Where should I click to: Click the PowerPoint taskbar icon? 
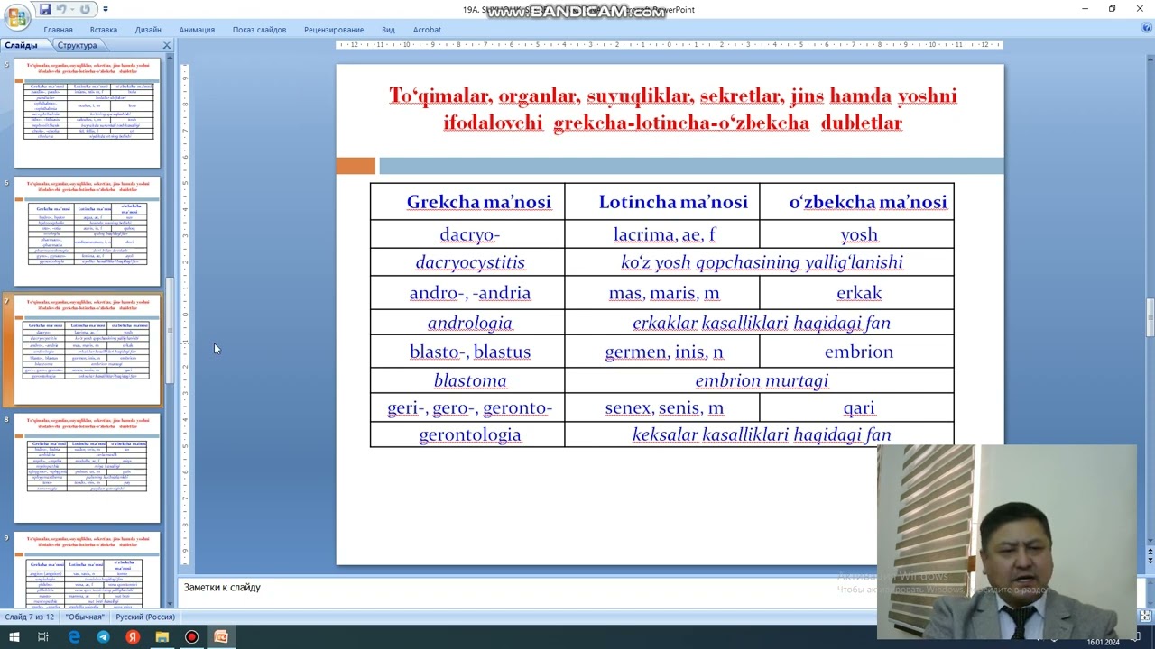point(221,636)
